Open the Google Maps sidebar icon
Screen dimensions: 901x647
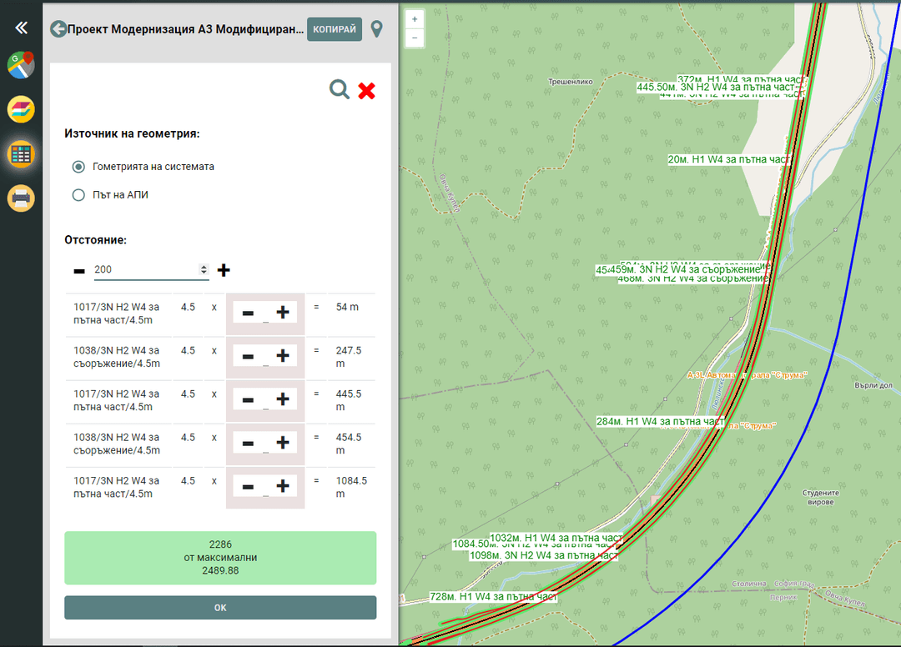pos(21,65)
